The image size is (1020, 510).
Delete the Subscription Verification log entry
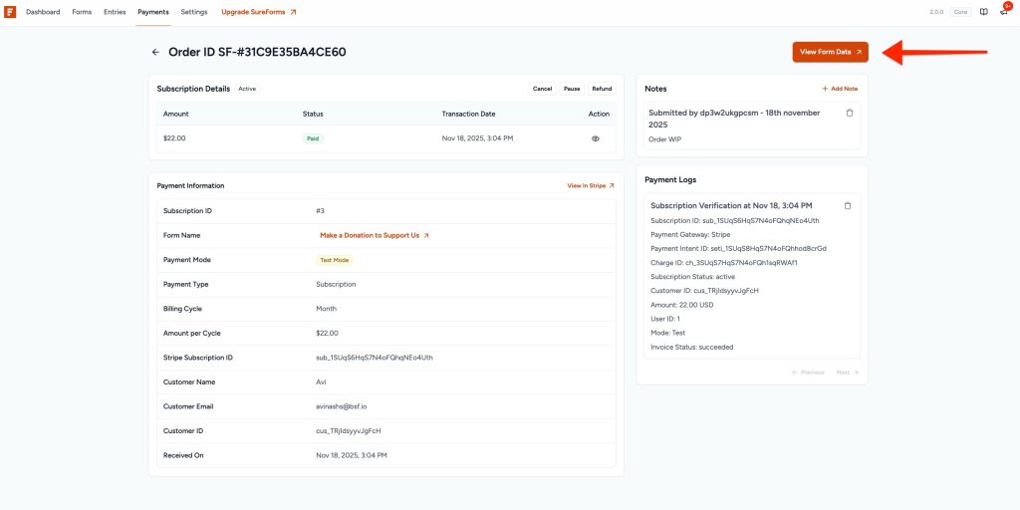tap(848, 205)
